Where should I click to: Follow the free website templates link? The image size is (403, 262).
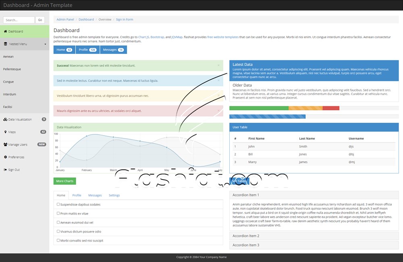click(x=223, y=37)
